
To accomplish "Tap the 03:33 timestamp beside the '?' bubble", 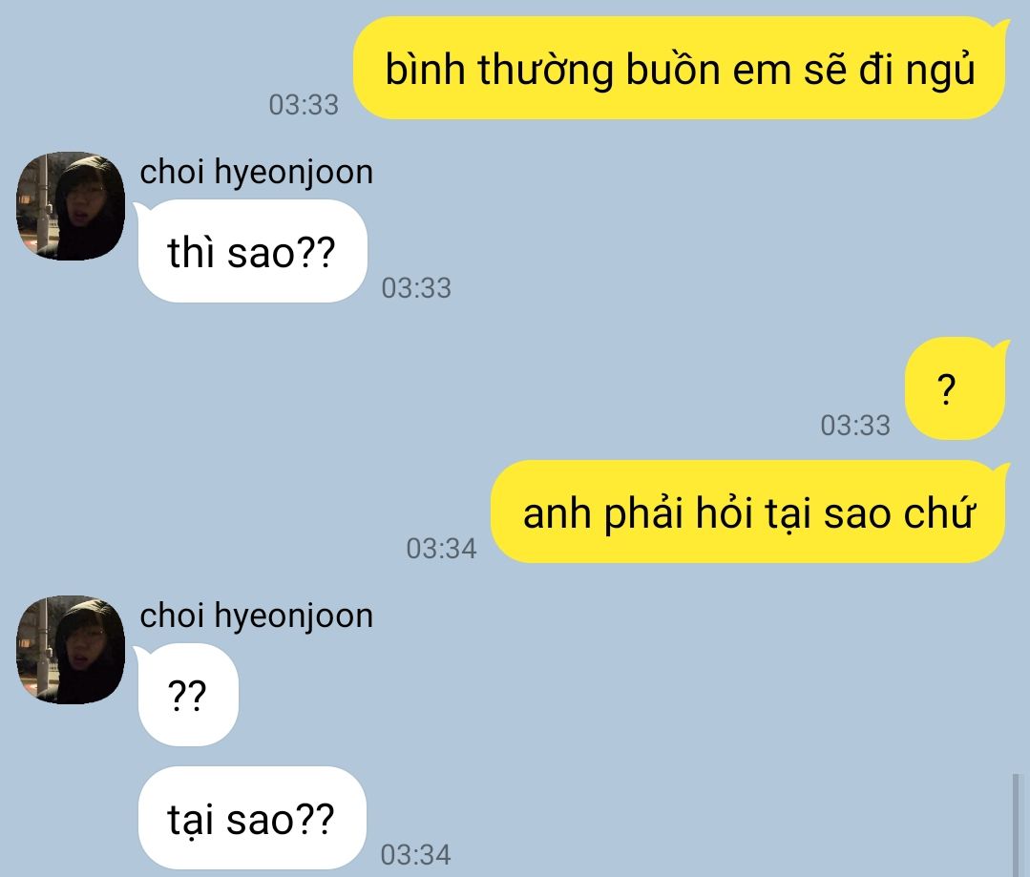I will [855, 426].
